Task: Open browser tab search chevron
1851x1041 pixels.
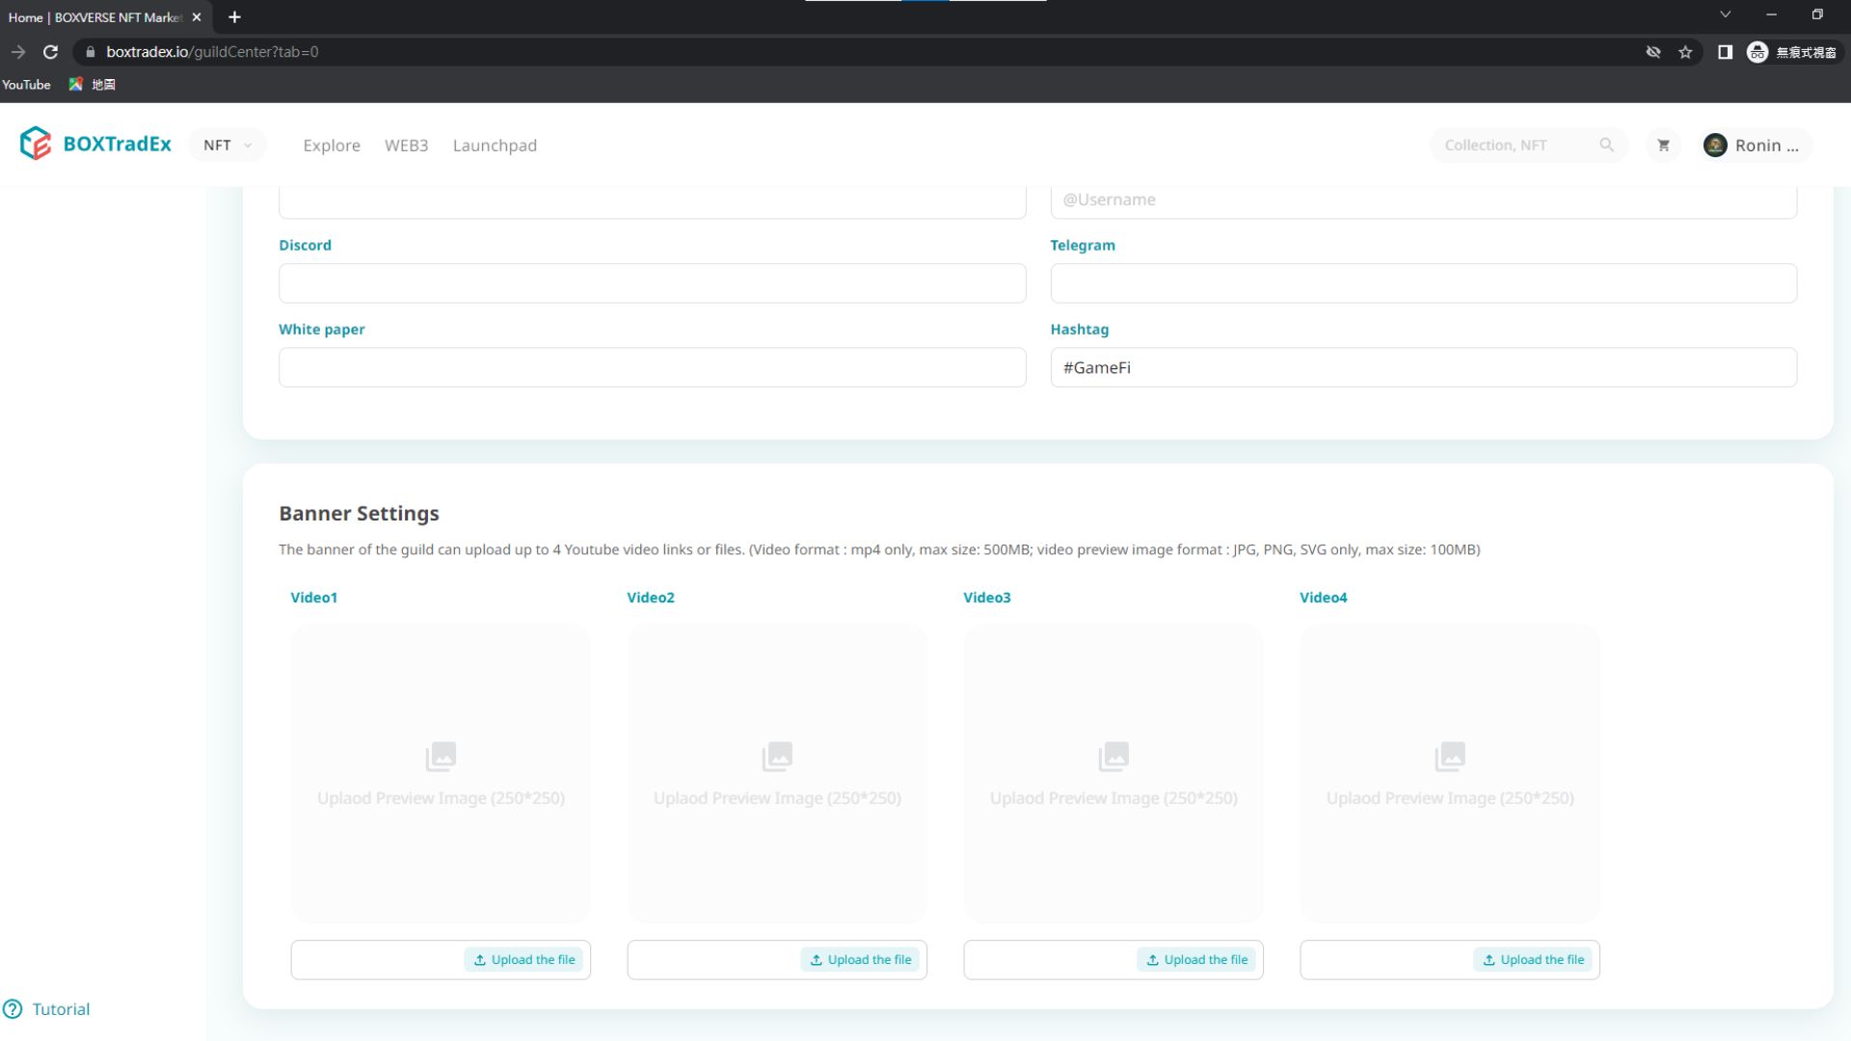Action: point(1725,14)
